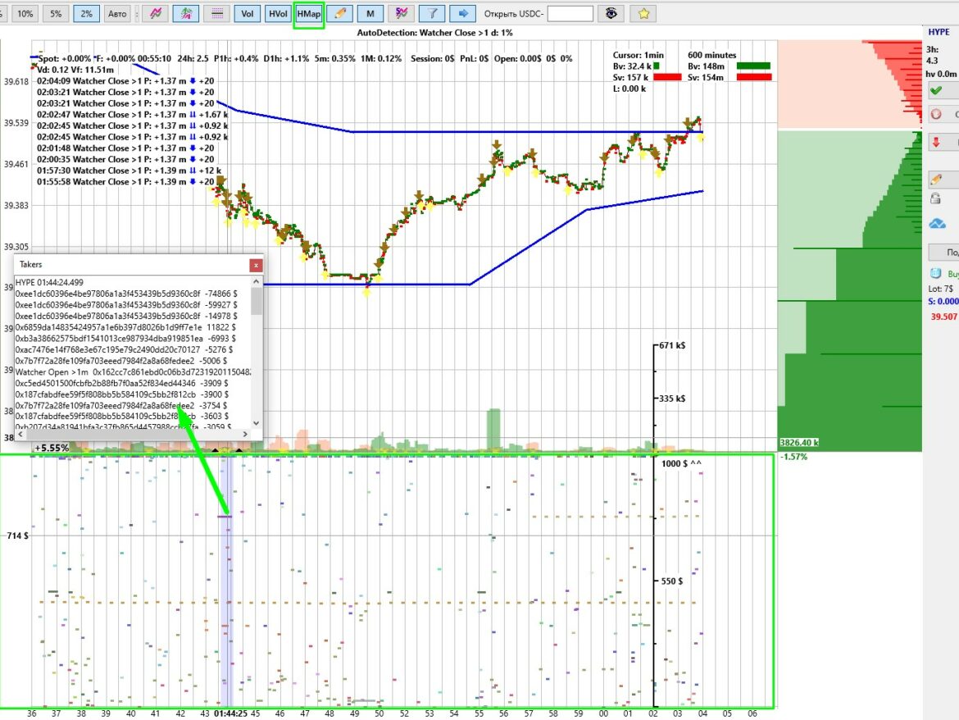Image resolution: width=959 pixels, height=720 pixels.
Task: Click the Авто auto-scale button
Action: point(118,14)
